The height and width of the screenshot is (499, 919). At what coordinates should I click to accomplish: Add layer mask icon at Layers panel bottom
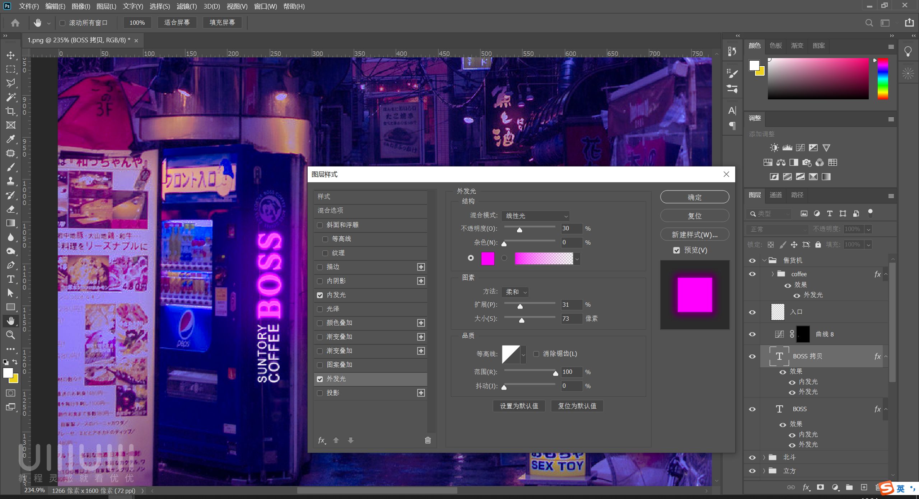[820, 487]
